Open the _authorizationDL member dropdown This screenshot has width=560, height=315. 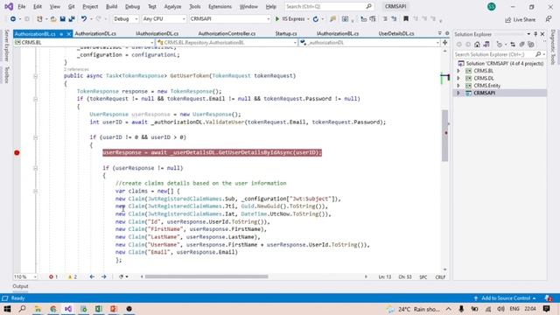[x=369, y=43]
